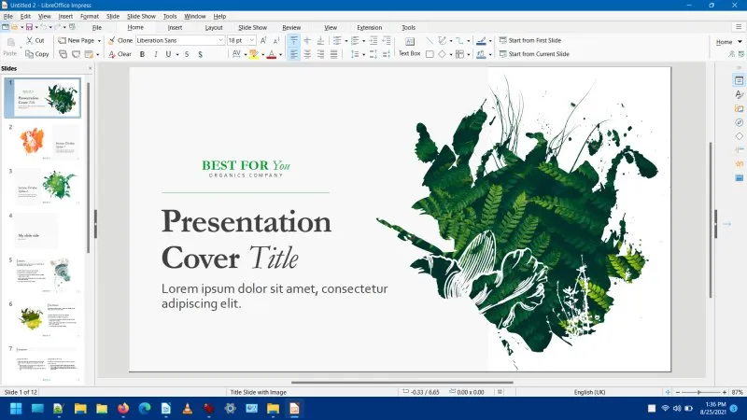The height and width of the screenshot is (420, 747).
Task: Toggle Bold formatting
Action: tap(142, 54)
